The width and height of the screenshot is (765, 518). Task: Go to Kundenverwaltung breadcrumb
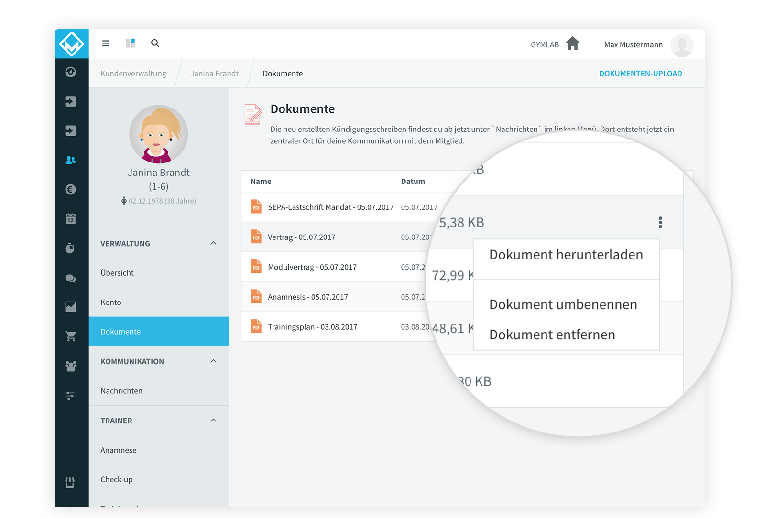pyautogui.click(x=133, y=74)
